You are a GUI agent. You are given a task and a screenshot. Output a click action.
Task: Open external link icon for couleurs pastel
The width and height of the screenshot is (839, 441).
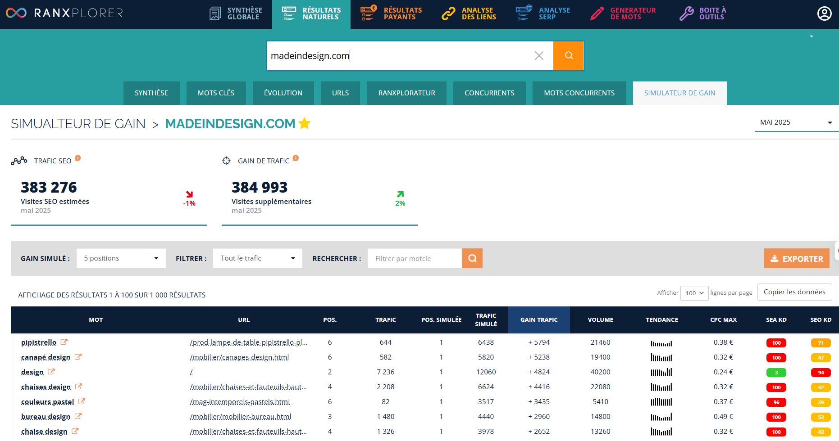[x=82, y=401]
